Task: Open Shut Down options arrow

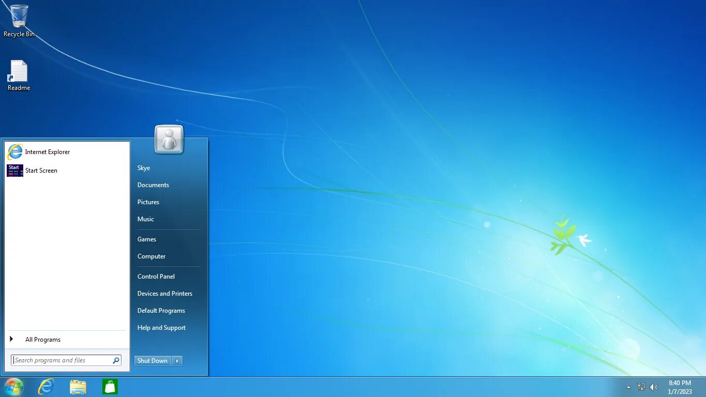Action: [177, 361]
